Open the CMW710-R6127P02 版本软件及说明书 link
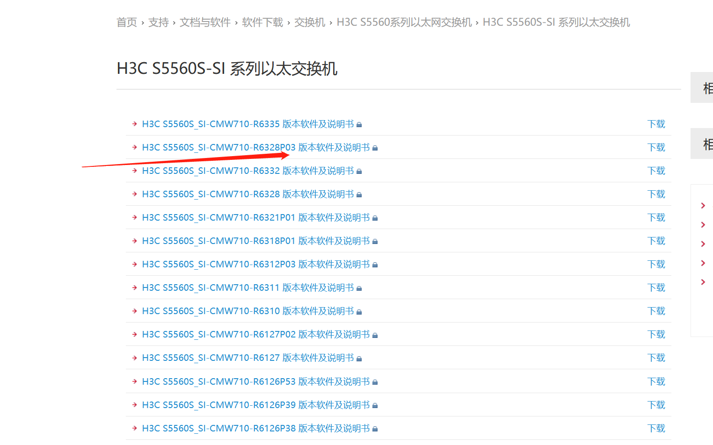713x445 pixels. 256,334
